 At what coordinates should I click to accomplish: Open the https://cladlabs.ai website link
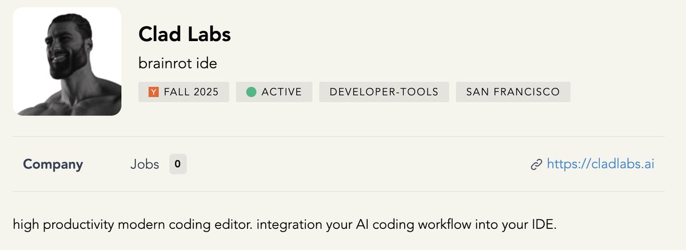(600, 164)
